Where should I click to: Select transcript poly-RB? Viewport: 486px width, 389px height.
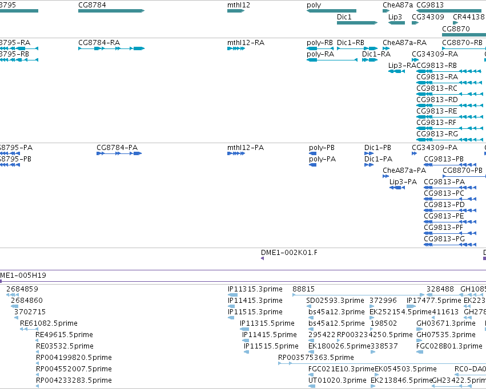click(x=320, y=48)
